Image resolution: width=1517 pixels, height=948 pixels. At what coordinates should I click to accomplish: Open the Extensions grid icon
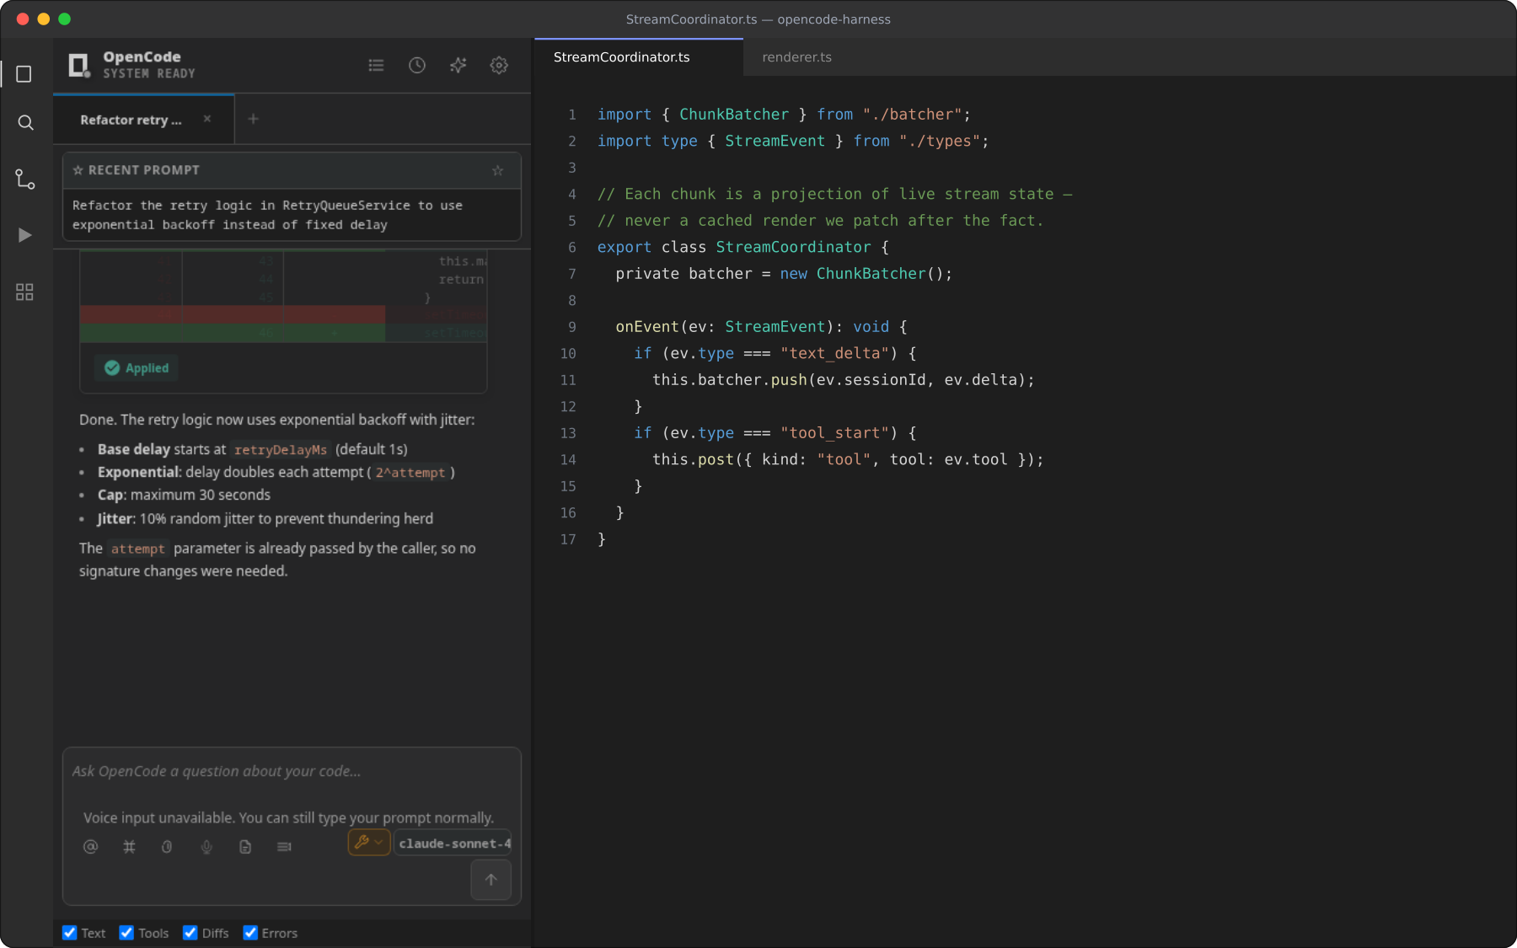[x=24, y=292]
